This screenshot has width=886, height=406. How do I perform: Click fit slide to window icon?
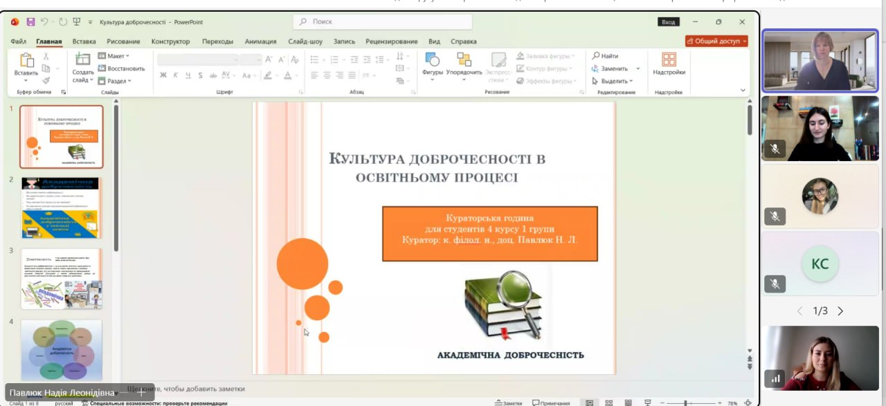coord(748,403)
